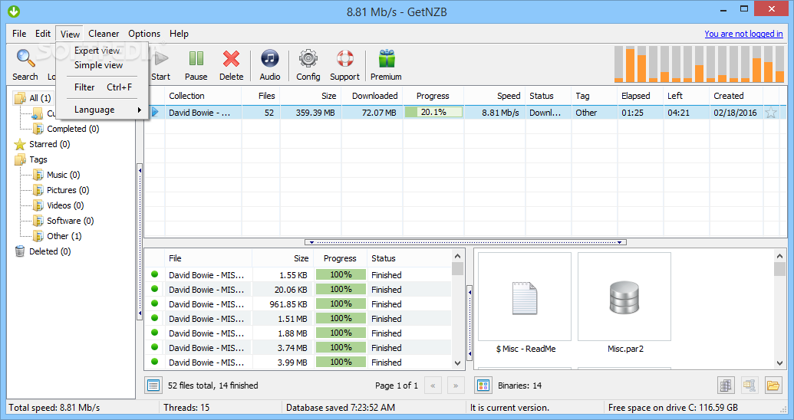Open the Help menu
The height and width of the screenshot is (420, 794).
click(x=179, y=34)
